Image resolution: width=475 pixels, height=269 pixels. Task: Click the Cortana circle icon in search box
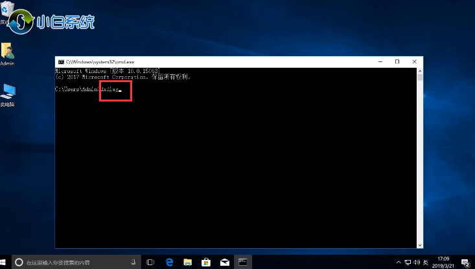19,262
